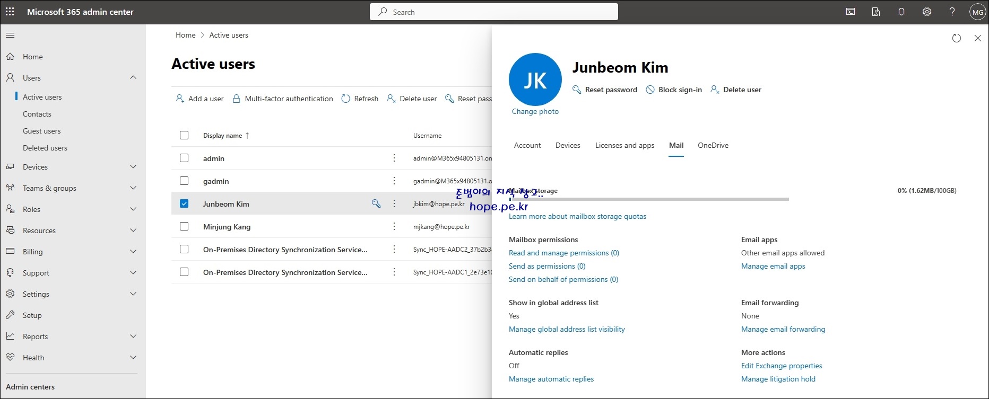
Task: Expand the Reports section chevron
Action: point(133,336)
